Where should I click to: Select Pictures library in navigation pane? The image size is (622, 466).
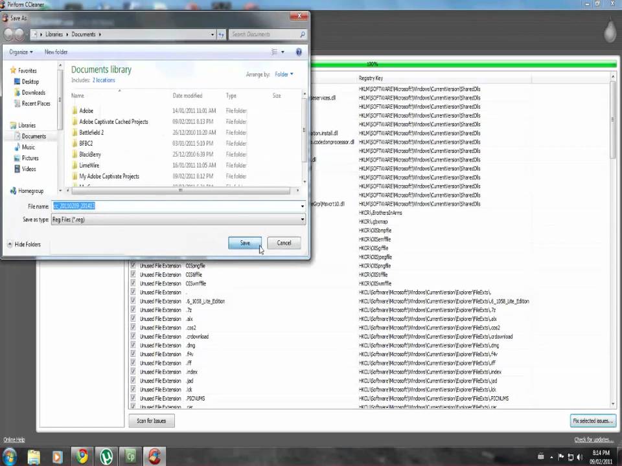pos(26,158)
